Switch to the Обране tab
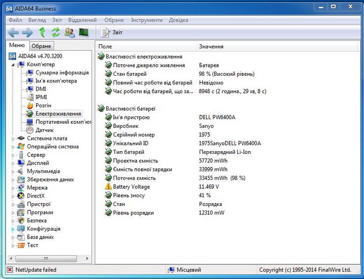The height and width of the screenshot is (279, 364). 41,46
